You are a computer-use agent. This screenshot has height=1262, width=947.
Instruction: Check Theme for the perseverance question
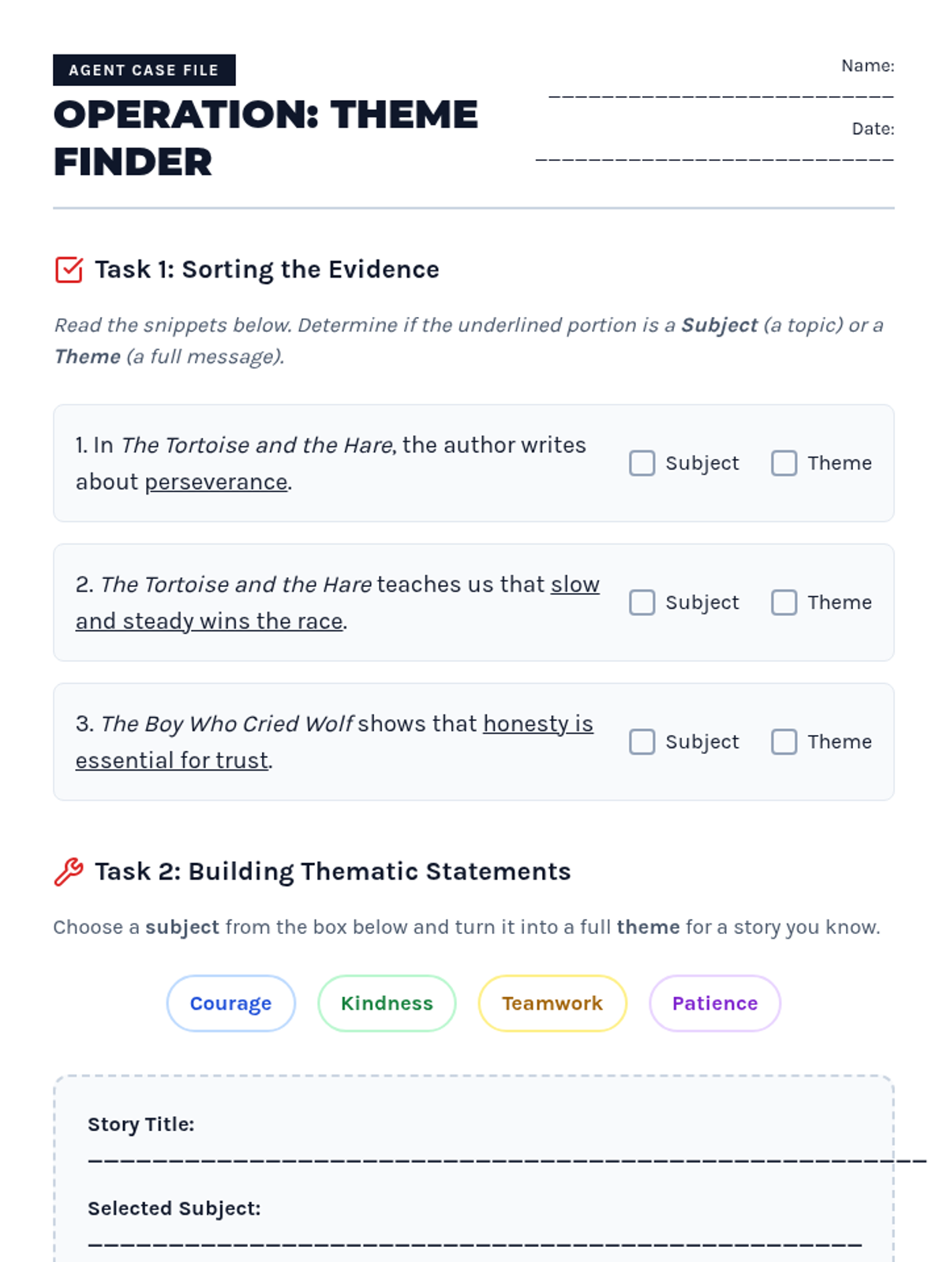coord(784,463)
